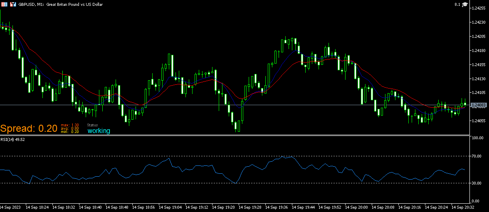
Task: Click the 14 Sep 20:16 time label
Action: pyautogui.click(x=410, y=207)
